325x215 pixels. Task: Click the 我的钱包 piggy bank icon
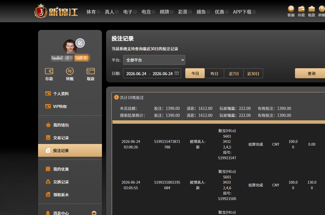48,125
